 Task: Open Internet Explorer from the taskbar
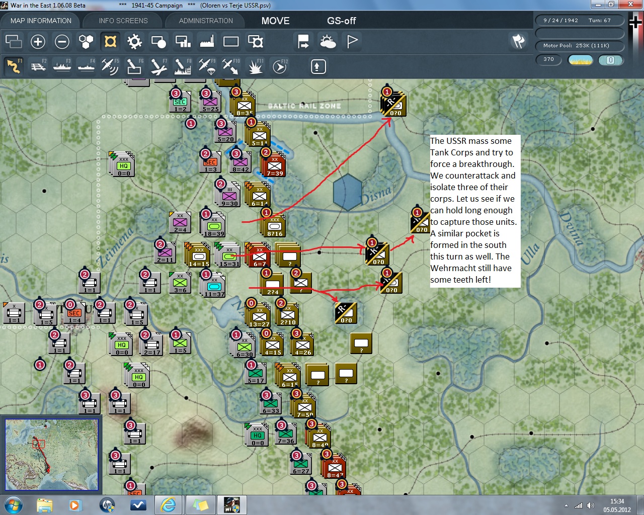pos(168,505)
